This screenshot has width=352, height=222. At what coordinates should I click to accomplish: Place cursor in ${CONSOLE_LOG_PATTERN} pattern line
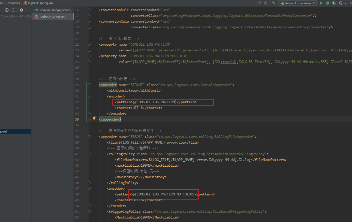(156, 102)
